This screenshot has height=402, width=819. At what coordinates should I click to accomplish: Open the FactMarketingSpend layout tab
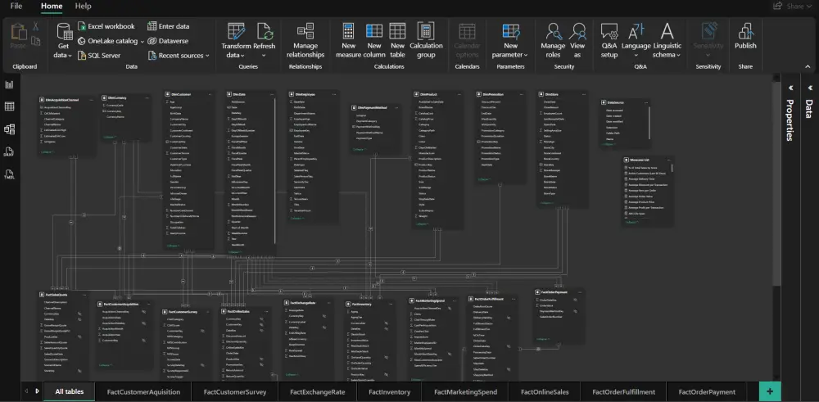tap(466, 391)
